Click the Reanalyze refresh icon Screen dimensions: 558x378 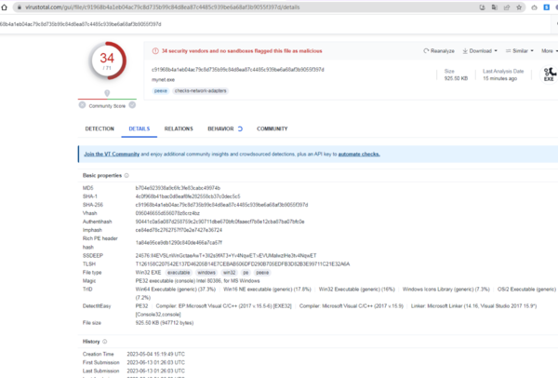(426, 51)
